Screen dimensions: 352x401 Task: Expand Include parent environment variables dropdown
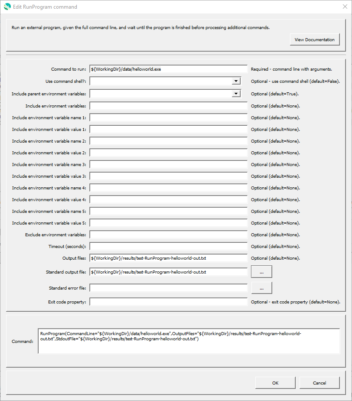[236, 94]
